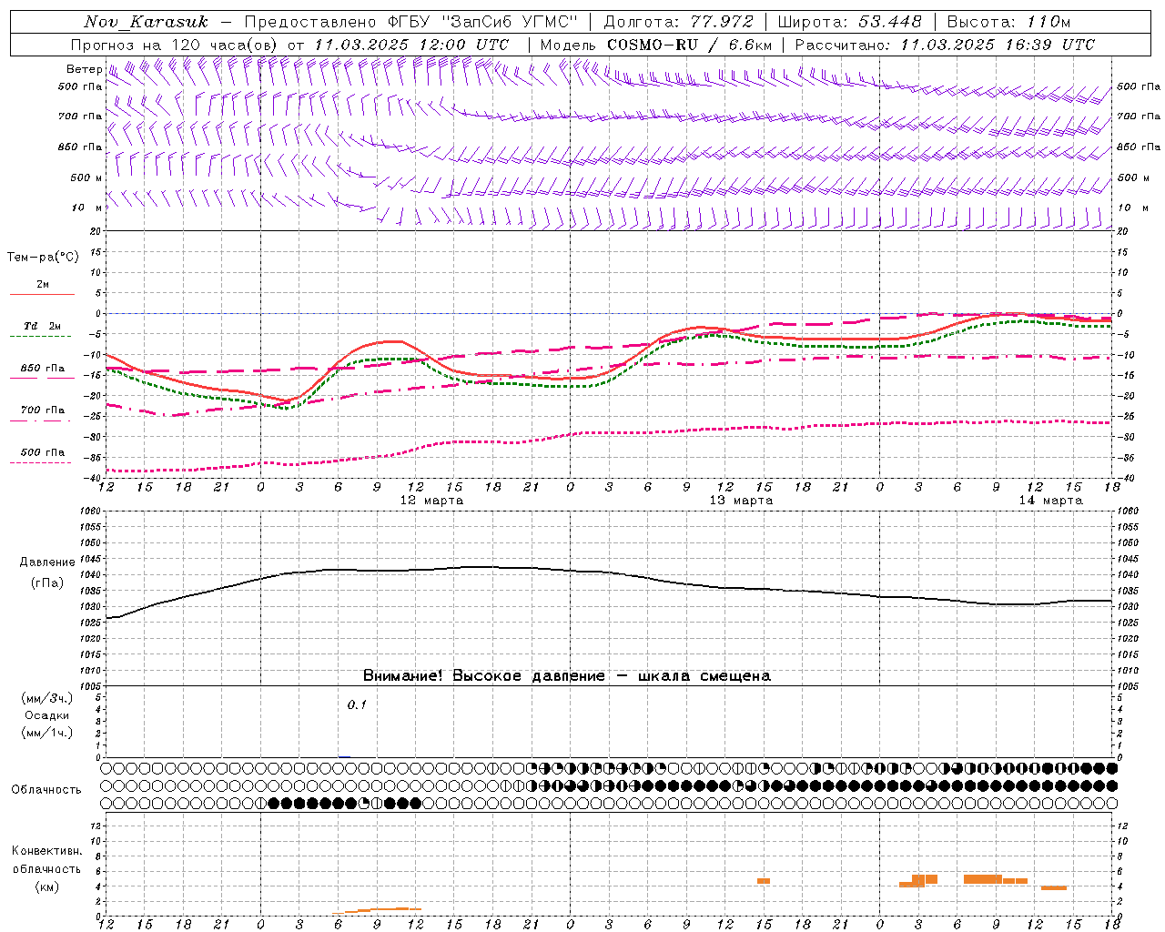Click the precipitation value 0.1

(357, 704)
